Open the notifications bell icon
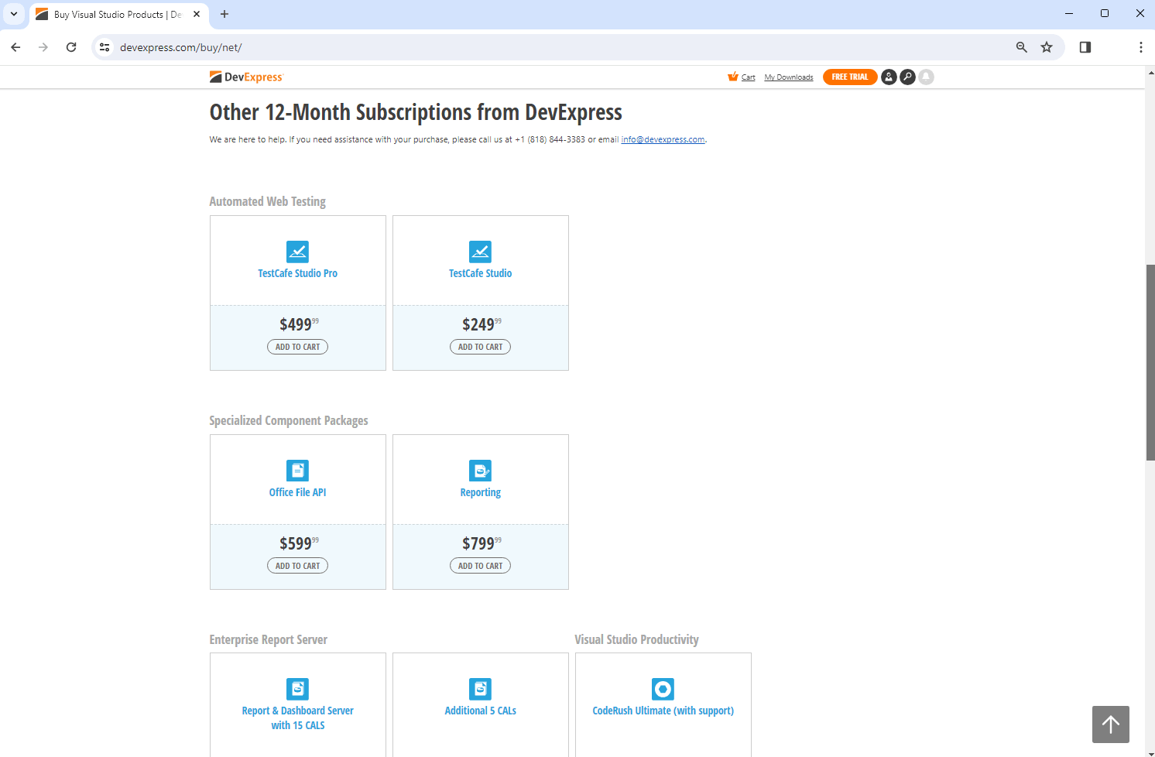The width and height of the screenshot is (1155, 757). [x=926, y=77]
